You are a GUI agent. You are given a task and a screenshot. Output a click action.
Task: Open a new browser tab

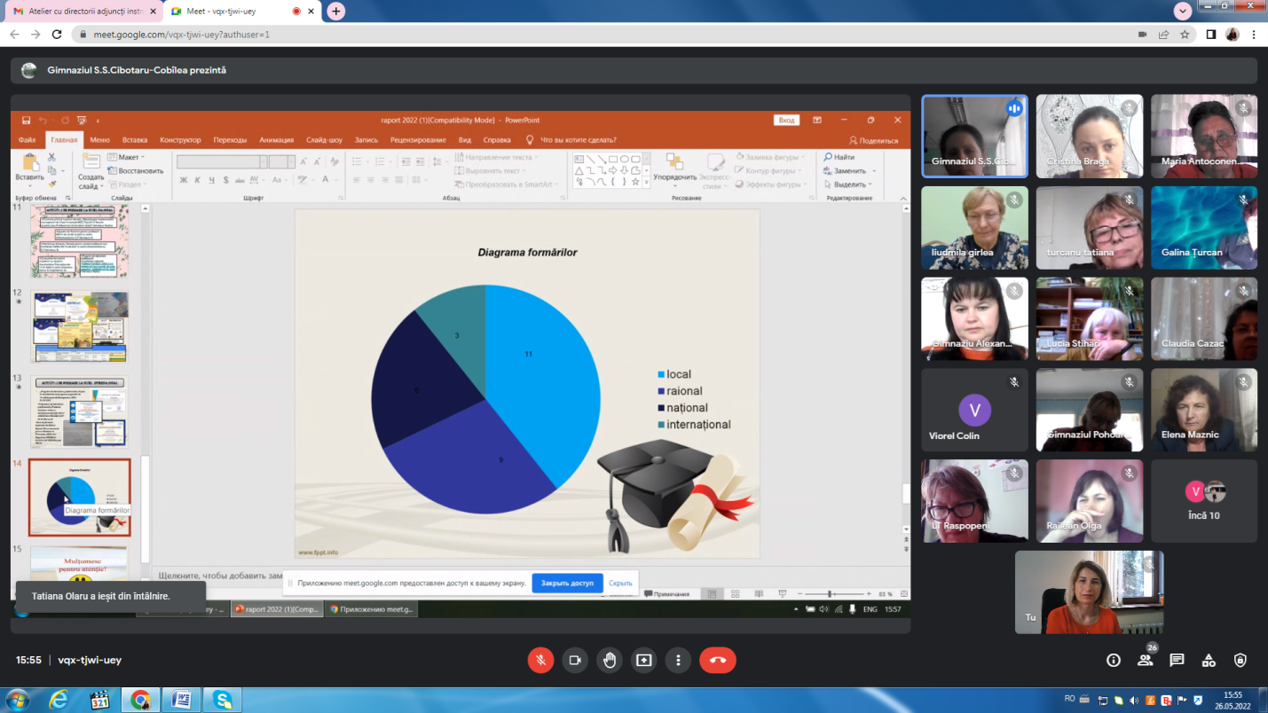click(335, 11)
